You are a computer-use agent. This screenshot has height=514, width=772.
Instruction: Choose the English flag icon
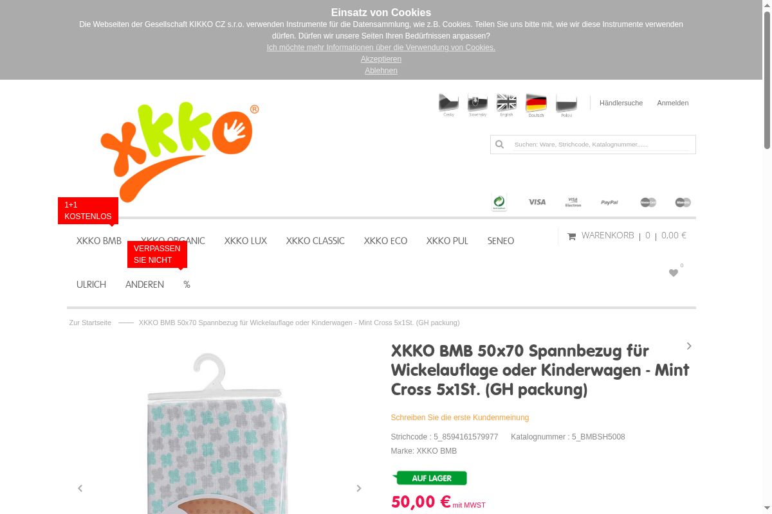[506, 104]
